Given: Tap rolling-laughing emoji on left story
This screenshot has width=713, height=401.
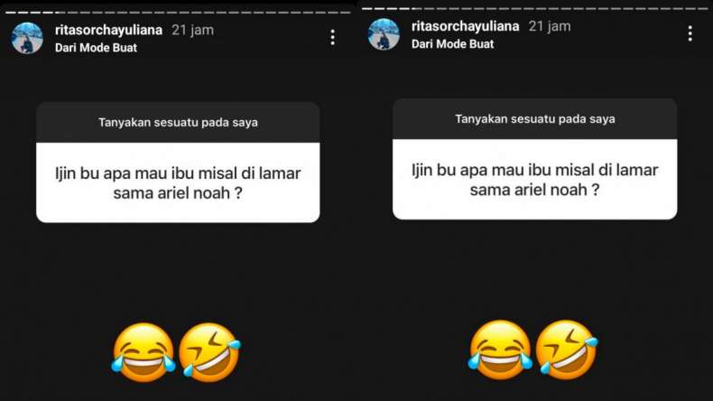Looking at the screenshot, I should tap(209, 352).
